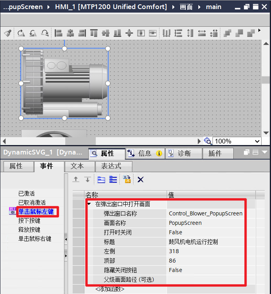Click the canvas vertical scrollbar down arrow
The height and width of the screenshot is (294, 271).
click(x=266, y=133)
